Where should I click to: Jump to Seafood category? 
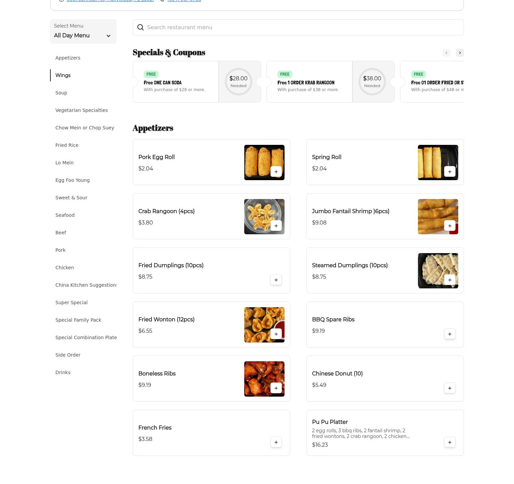[65, 215]
